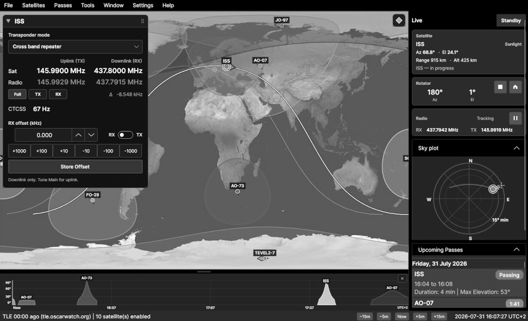Image resolution: width=528 pixels, height=321 pixels.
Task: Collapse the Upcoming Passes section
Action: [x=516, y=250]
